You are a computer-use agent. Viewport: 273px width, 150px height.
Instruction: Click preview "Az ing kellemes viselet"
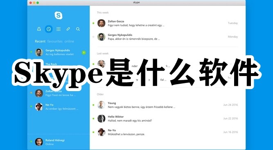59,54
